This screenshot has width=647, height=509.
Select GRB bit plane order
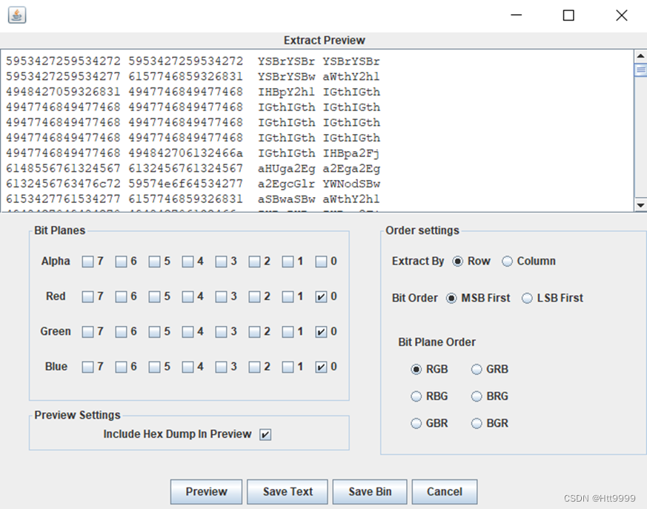(x=477, y=369)
